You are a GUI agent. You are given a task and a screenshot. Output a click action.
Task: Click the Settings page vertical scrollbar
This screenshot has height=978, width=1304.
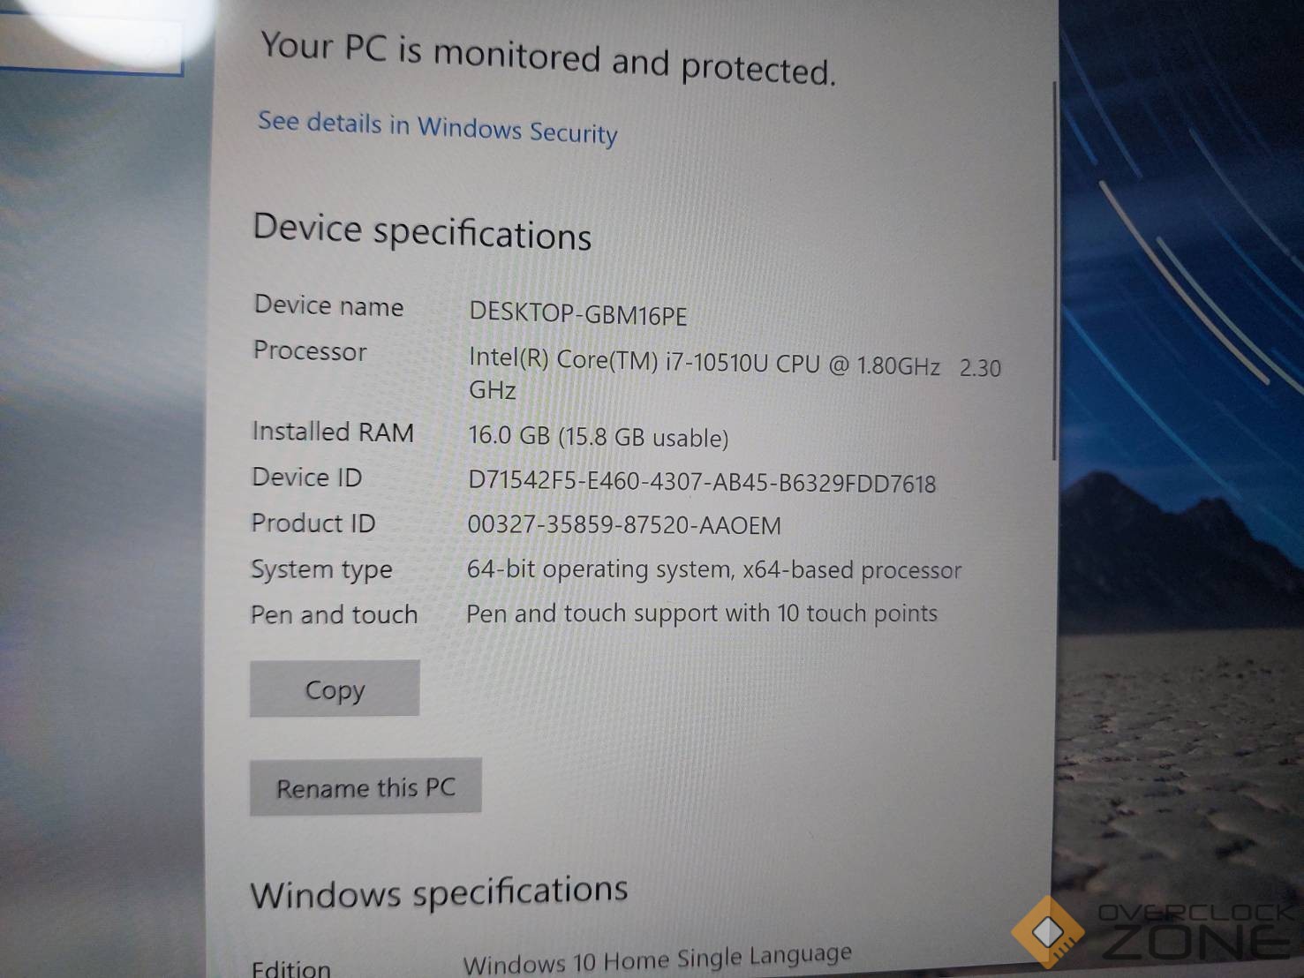pos(1054,269)
